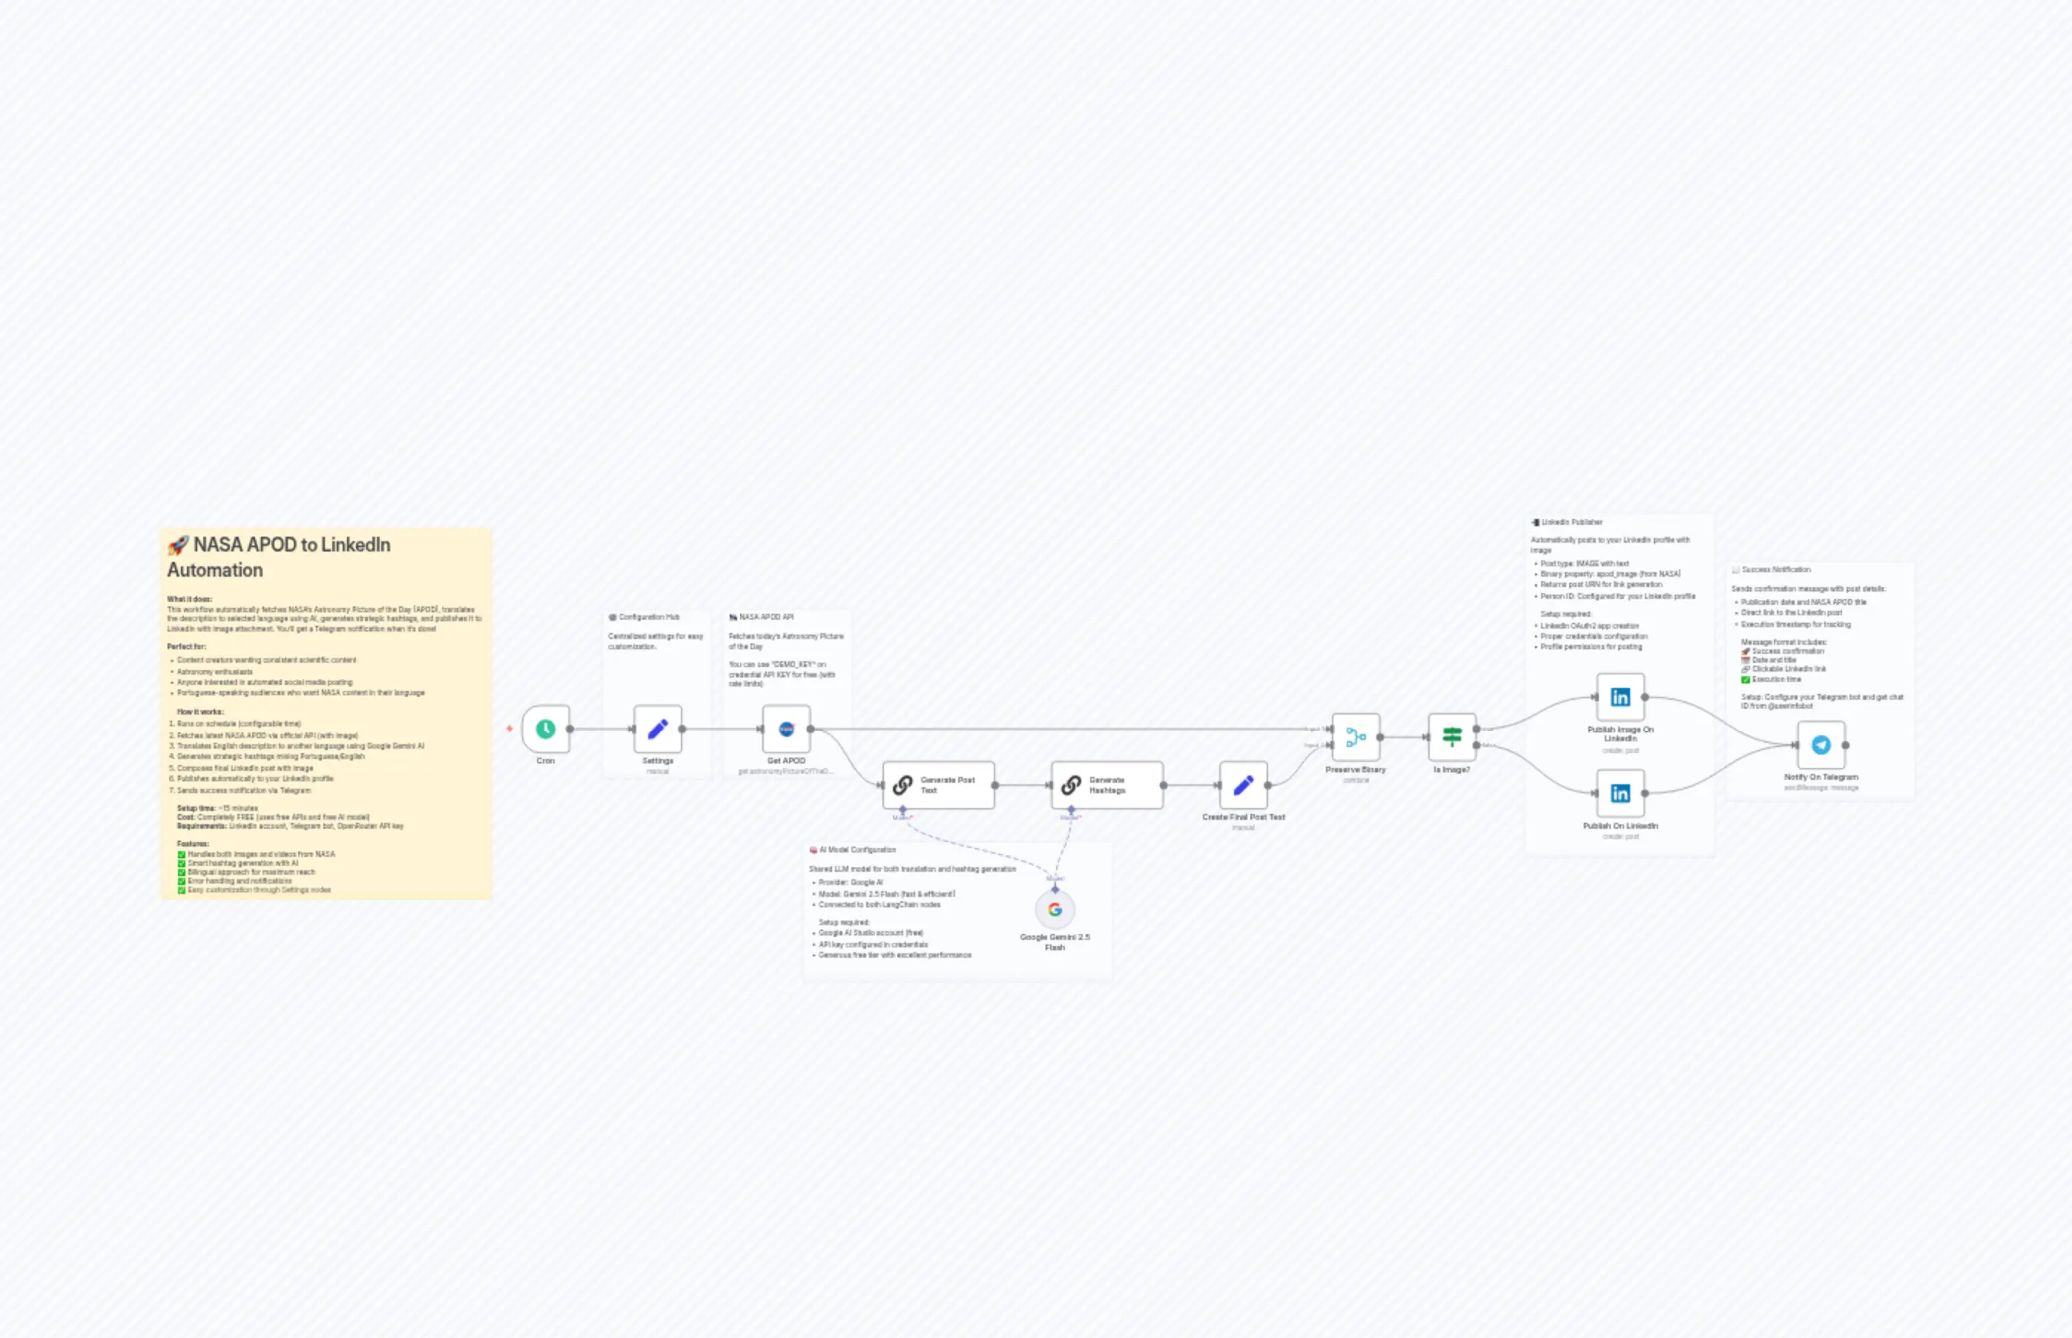The image size is (2072, 1338).
Task: Open the Publish Image On LinkedIn node
Action: 1620,698
